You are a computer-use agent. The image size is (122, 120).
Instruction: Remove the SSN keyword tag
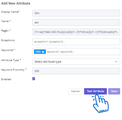(43, 52)
